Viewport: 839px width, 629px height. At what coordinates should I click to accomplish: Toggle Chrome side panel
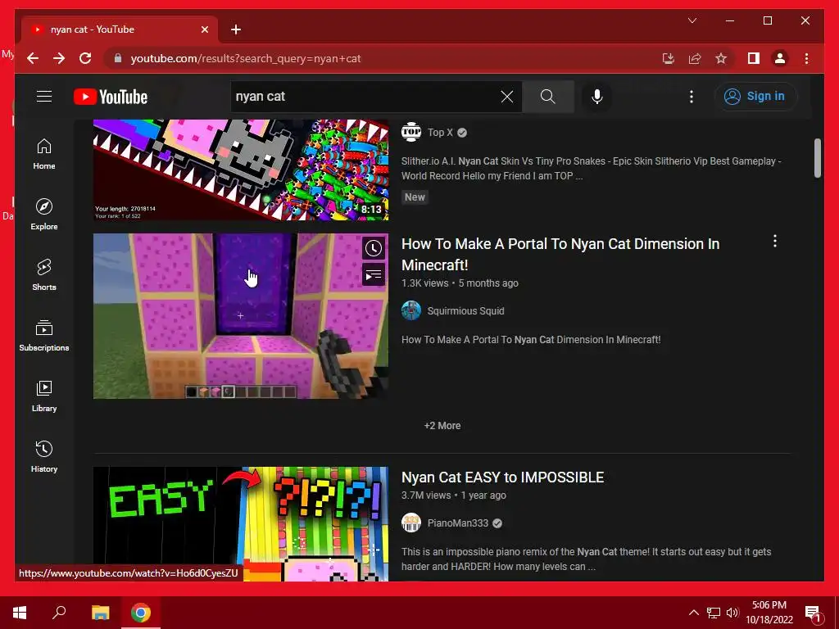click(x=754, y=58)
